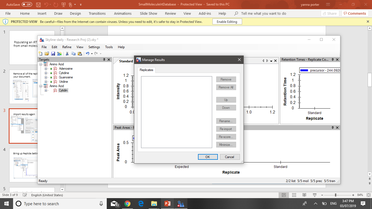Image resolution: width=372 pixels, height=209 pixels.
Task: Open Slide Sorter view in PowerPoint status bar
Action: pyautogui.click(x=294, y=195)
